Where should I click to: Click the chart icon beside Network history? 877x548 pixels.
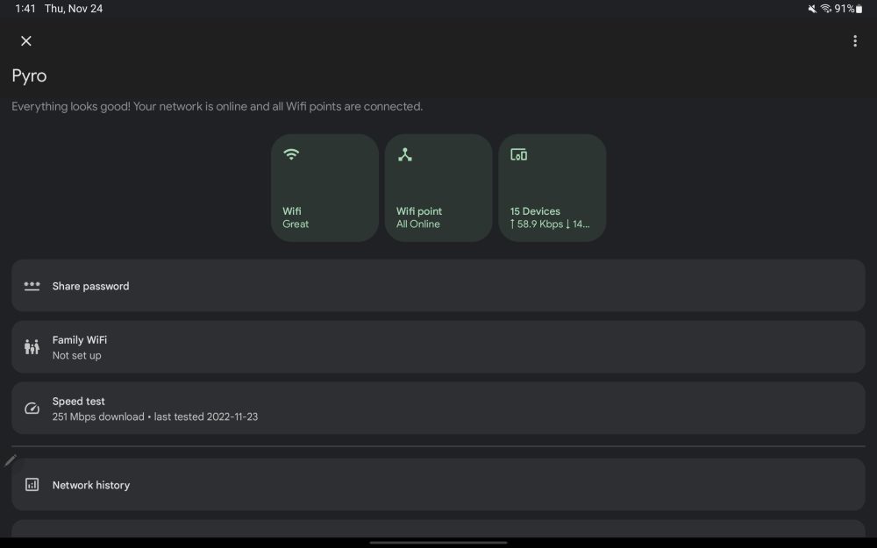(x=32, y=485)
